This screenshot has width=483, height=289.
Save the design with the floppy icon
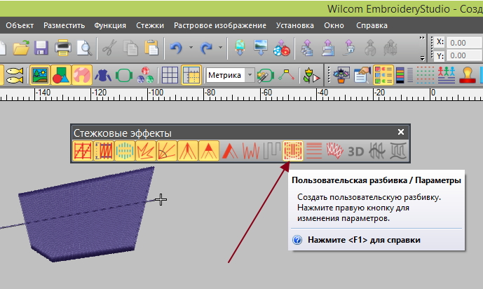[41, 48]
